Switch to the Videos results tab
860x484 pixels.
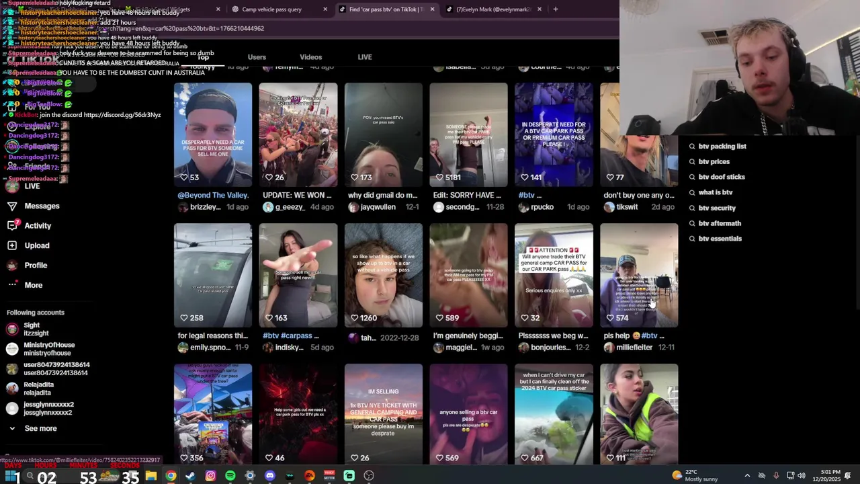point(310,57)
